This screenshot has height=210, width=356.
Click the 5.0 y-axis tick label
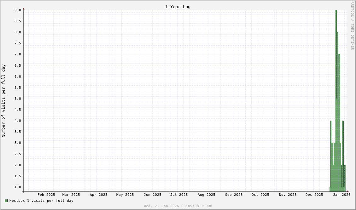(x=18, y=99)
